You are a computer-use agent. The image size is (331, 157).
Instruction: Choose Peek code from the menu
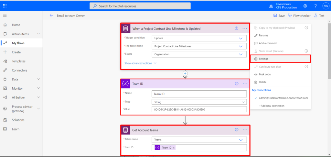265,74
